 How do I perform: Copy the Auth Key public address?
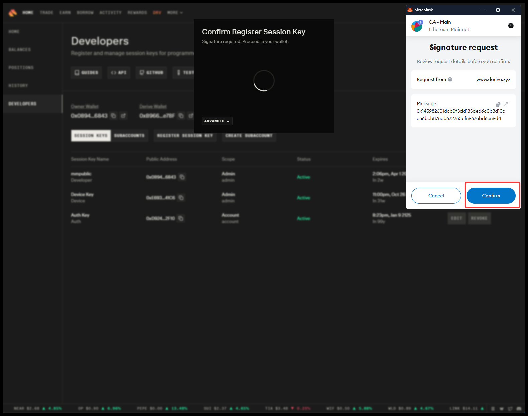point(181,218)
